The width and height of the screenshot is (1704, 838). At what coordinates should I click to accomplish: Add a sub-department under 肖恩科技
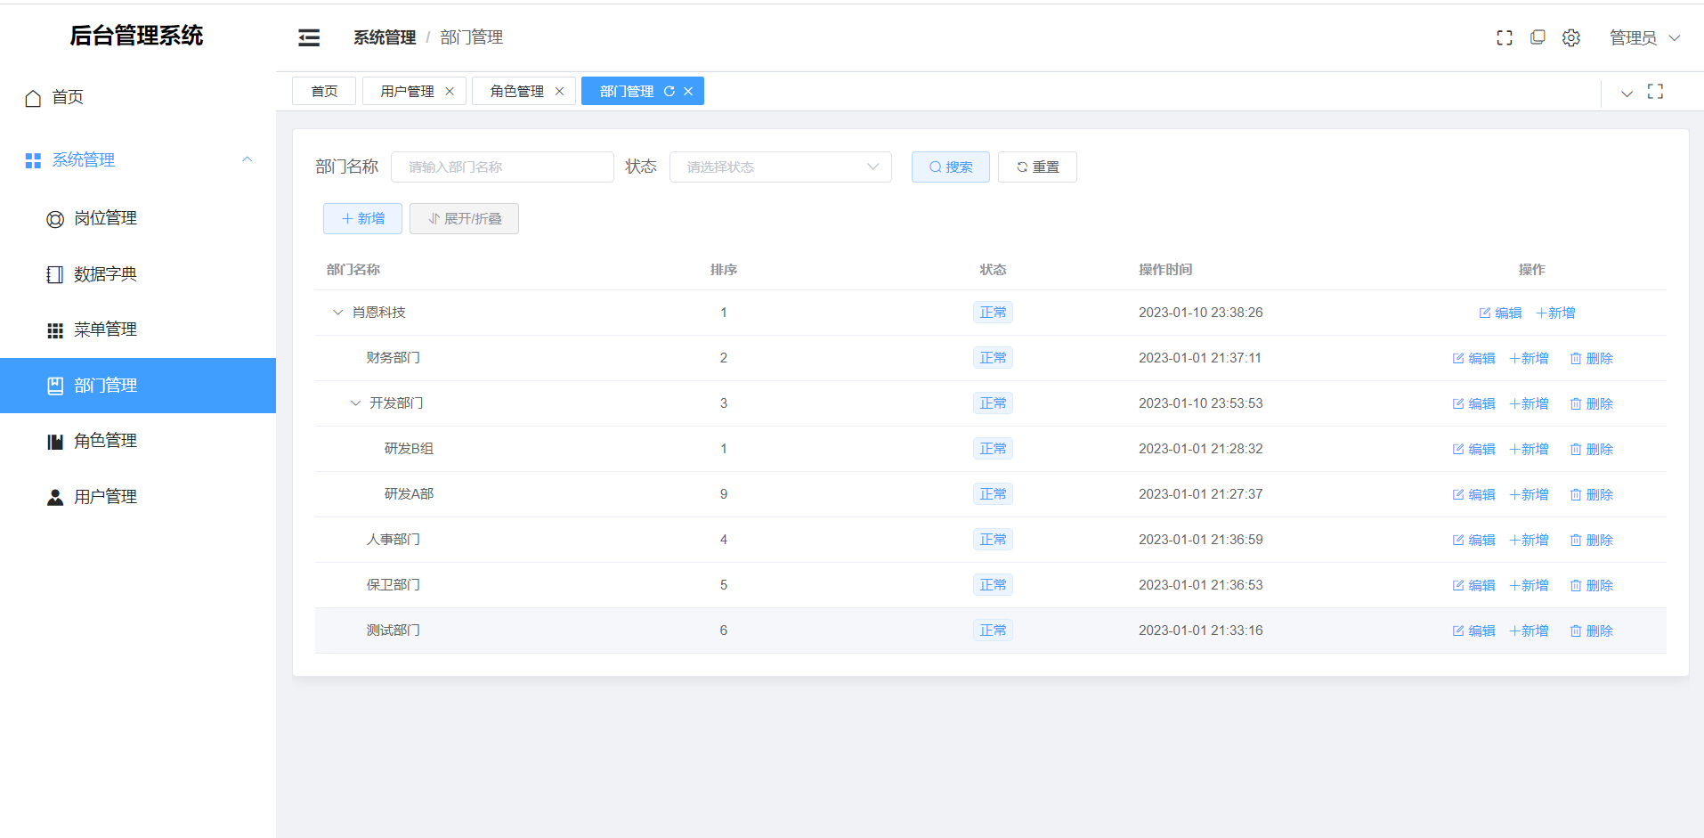(1555, 313)
